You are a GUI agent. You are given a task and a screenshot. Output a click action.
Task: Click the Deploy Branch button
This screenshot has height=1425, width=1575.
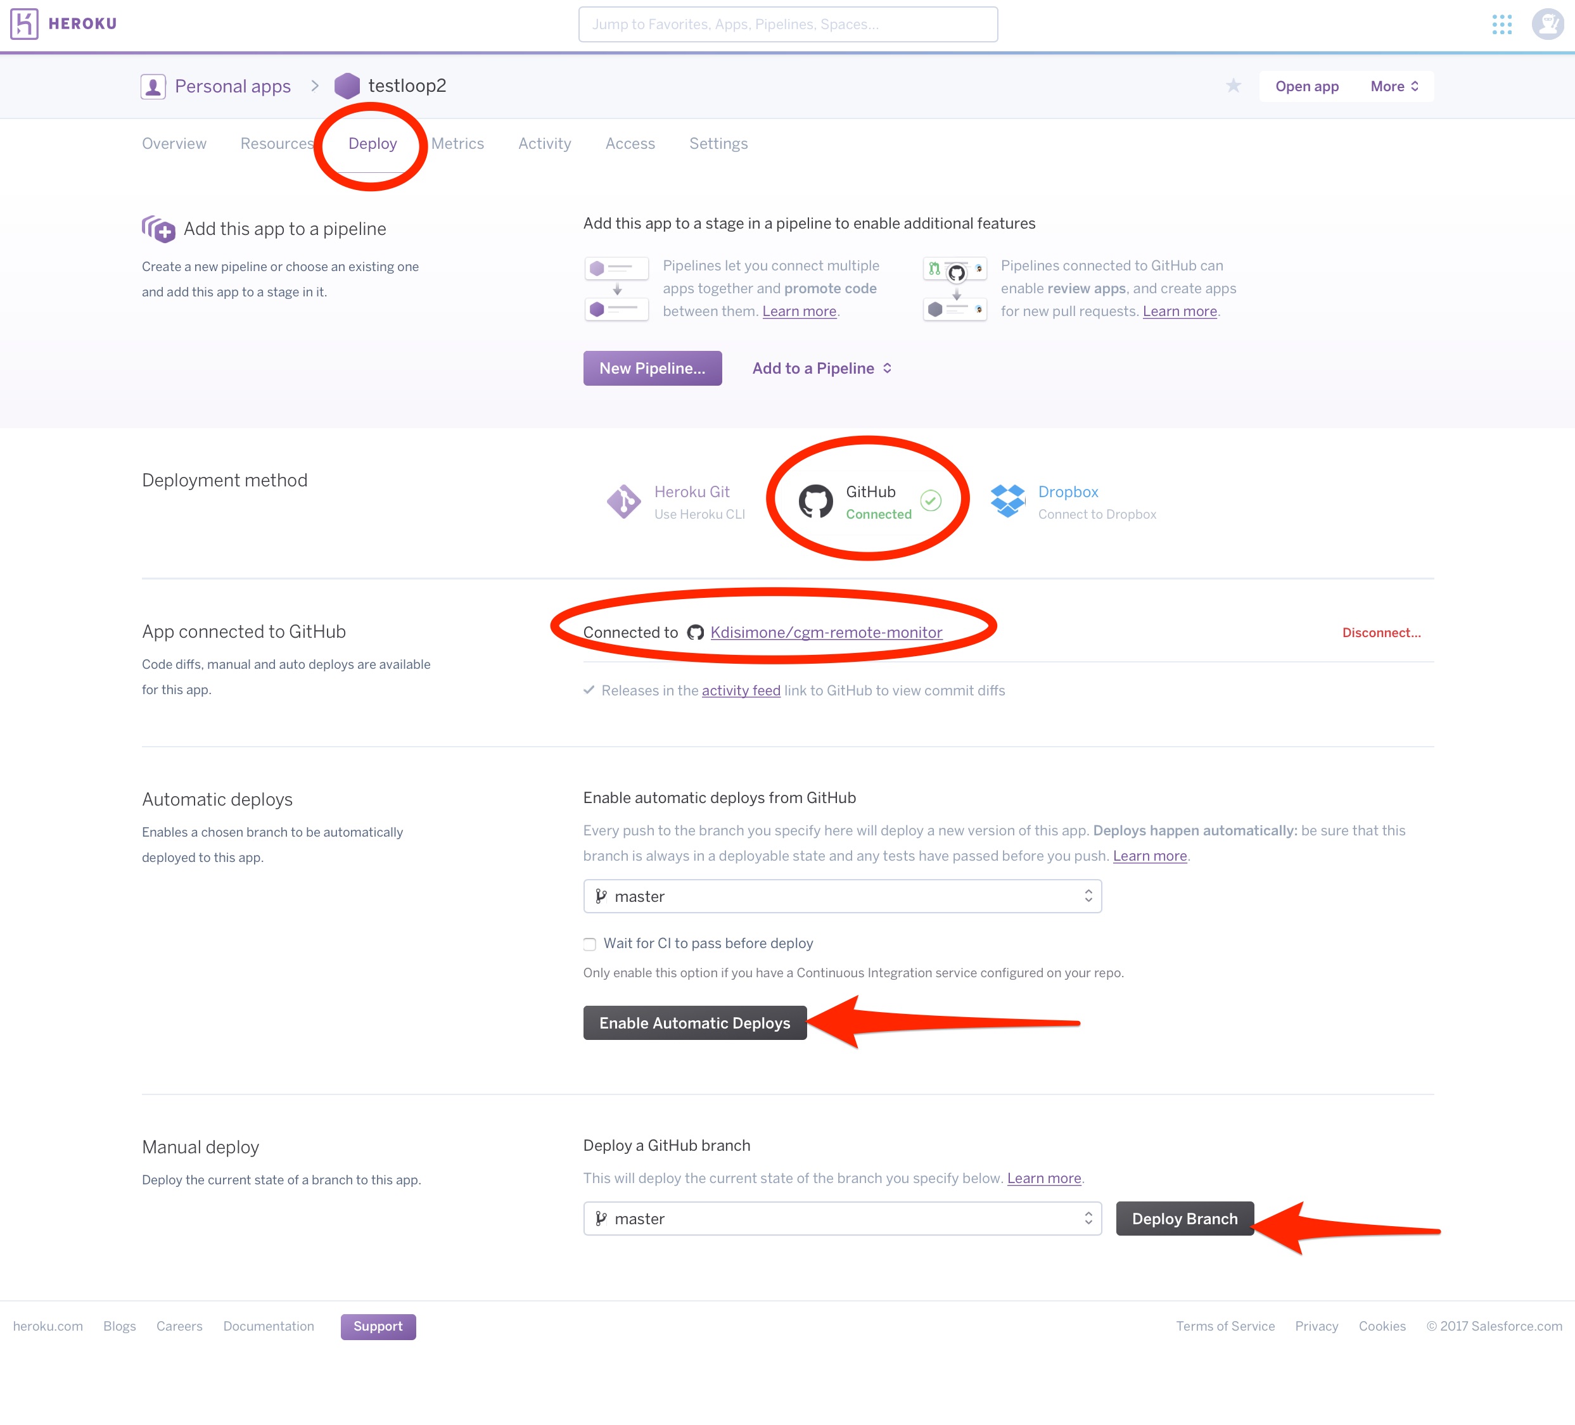1184,1219
